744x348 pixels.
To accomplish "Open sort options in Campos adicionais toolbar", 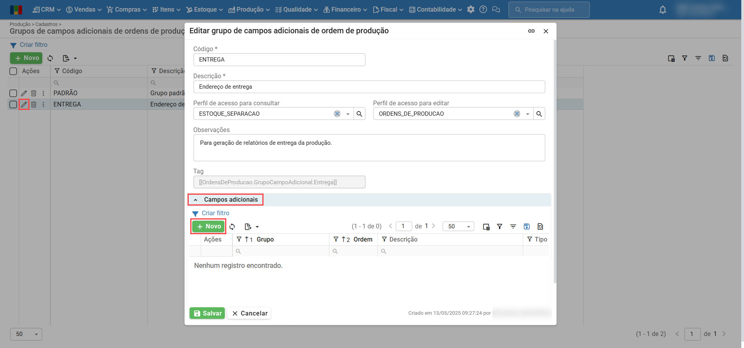I will (x=513, y=226).
